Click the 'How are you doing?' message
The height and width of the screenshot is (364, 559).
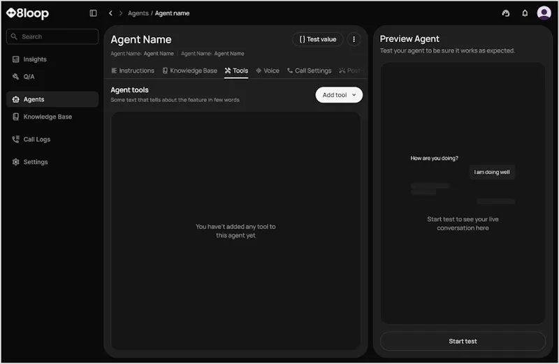pos(434,159)
